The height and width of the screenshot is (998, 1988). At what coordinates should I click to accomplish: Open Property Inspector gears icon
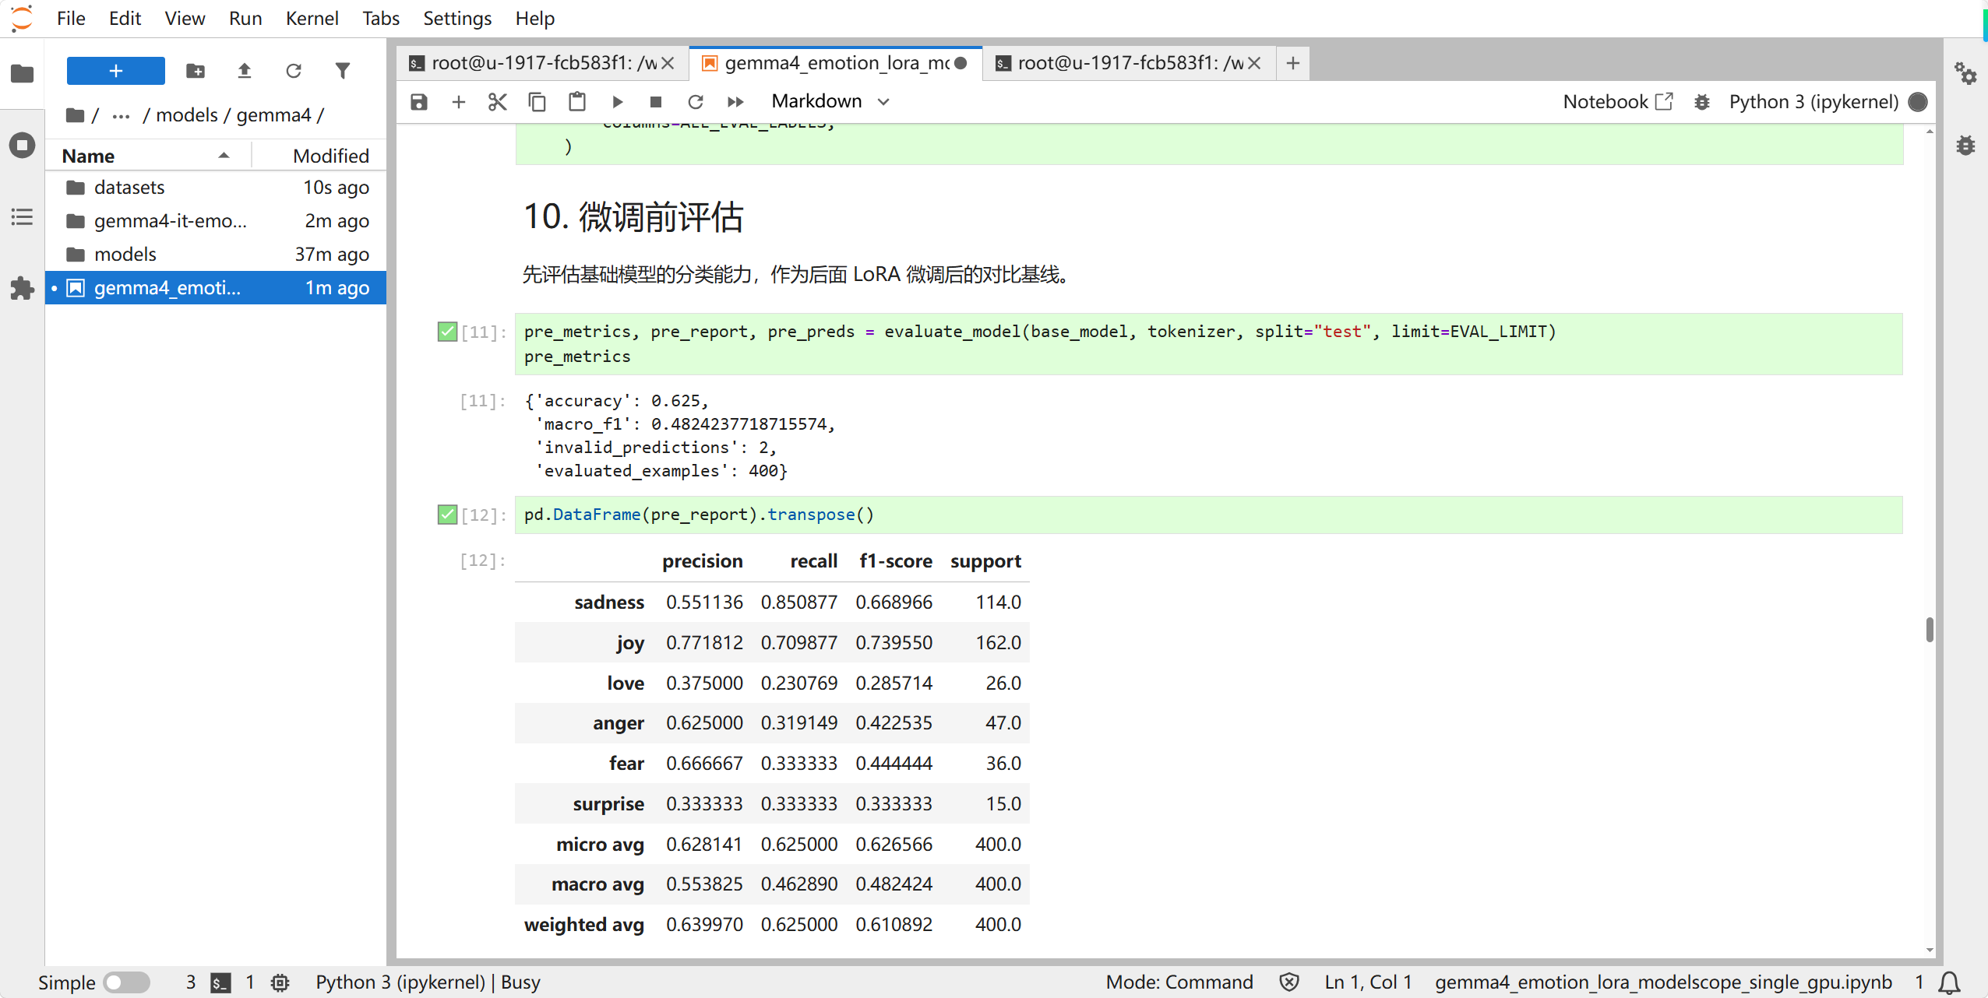[1965, 74]
